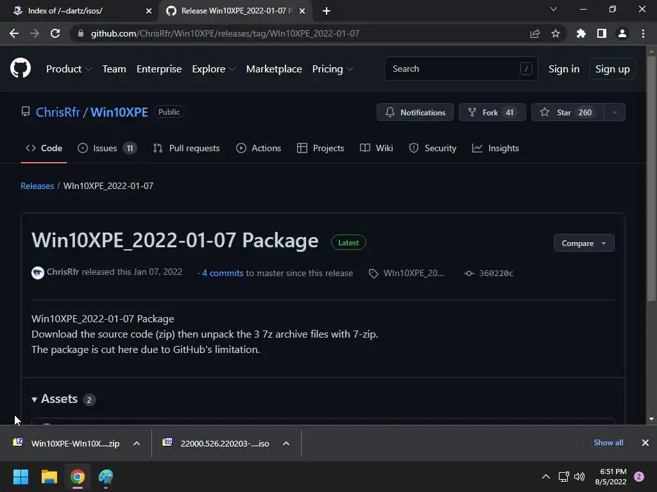Image resolution: width=657 pixels, height=492 pixels.
Task: Toggle Chrome side panel icon
Action: click(x=602, y=33)
